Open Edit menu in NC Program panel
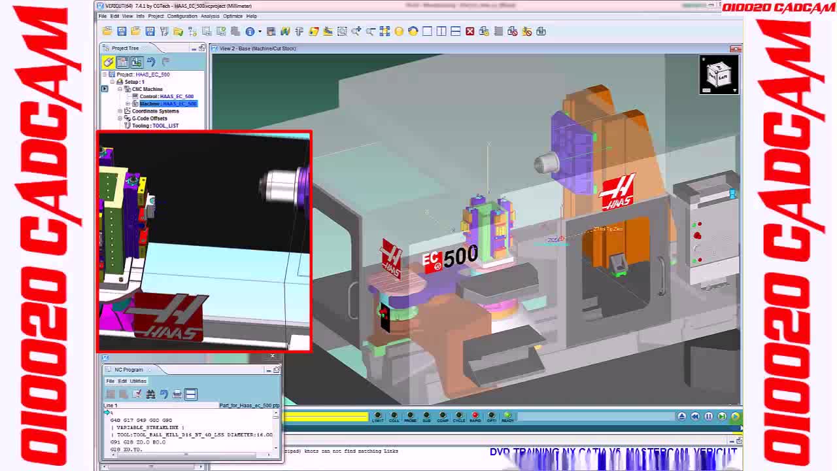 (x=122, y=381)
